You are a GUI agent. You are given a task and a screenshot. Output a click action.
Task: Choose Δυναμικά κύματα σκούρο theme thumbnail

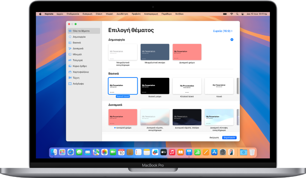(187, 117)
